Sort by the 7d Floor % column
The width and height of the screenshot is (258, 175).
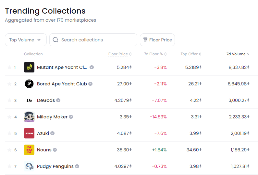coord(155,54)
